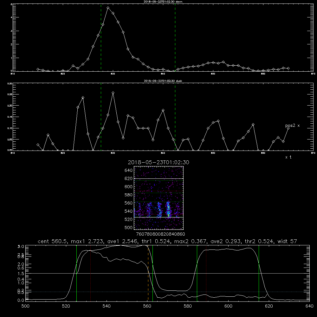Select the 'thr2 0.524' value
Viewport: 317px width, 317px height.
[260, 241]
